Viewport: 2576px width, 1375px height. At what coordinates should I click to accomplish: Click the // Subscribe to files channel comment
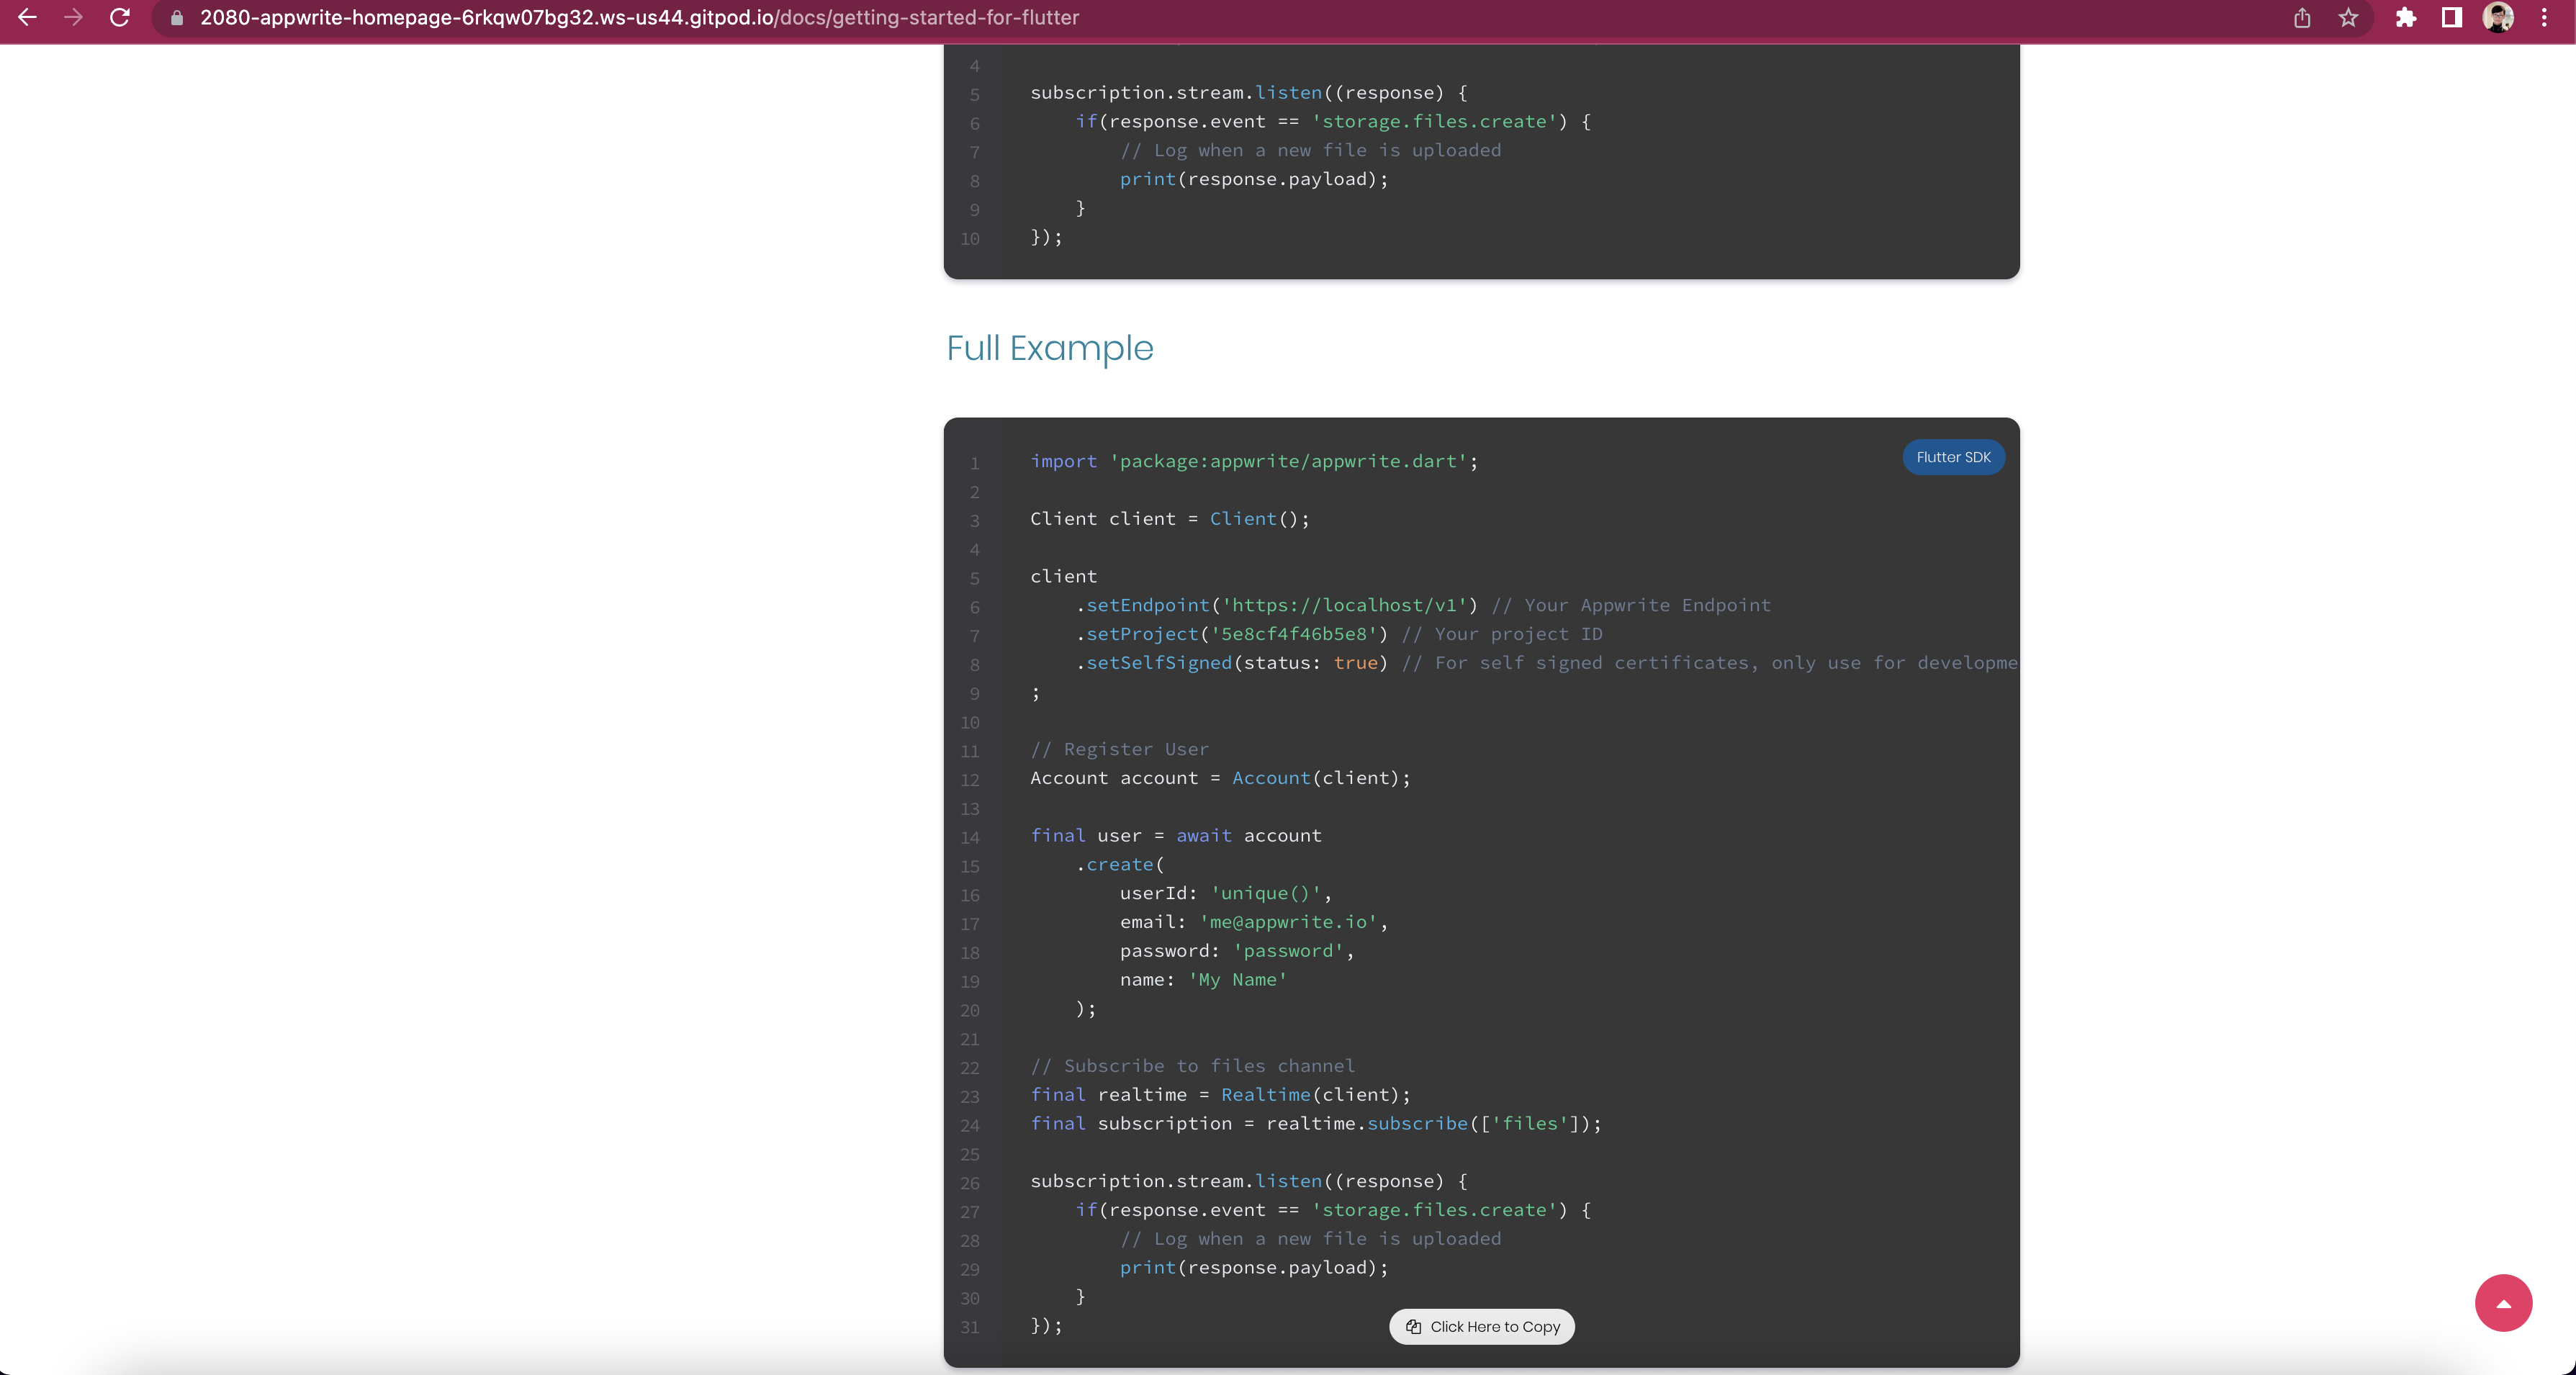point(1193,1066)
